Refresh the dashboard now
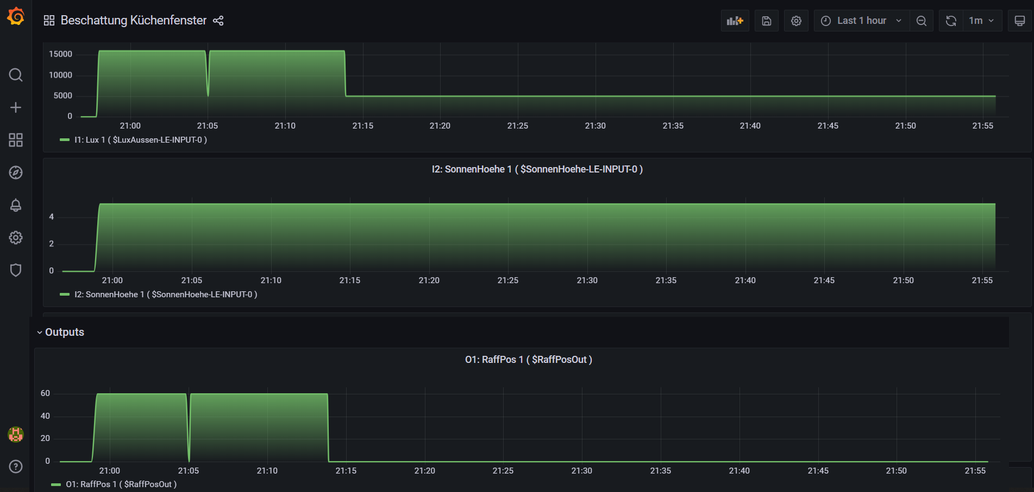Viewport: 1034px width, 492px height. point(951,21)
